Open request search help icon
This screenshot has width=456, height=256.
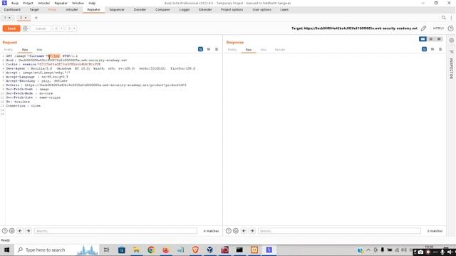[5, 230]
